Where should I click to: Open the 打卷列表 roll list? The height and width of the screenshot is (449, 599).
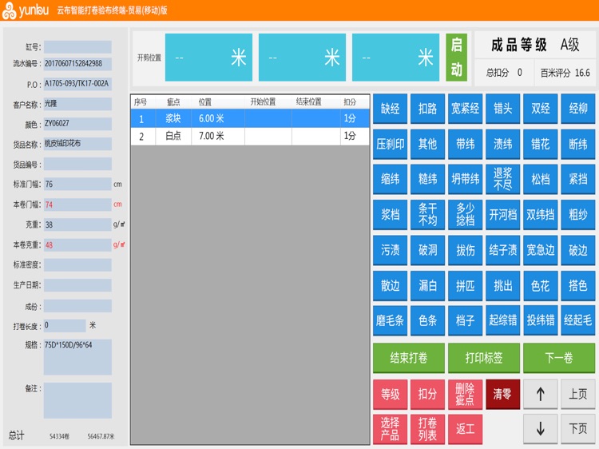[427, 429]
